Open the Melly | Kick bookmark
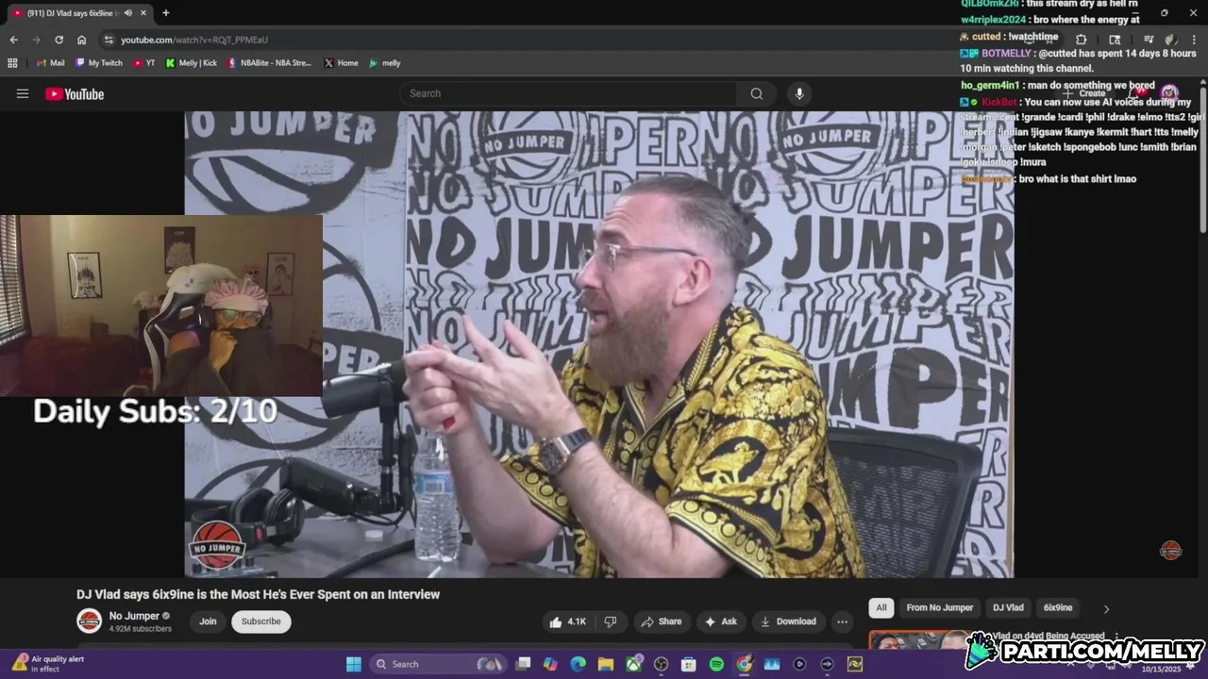1208x679 pixels. tap(191, 63)
